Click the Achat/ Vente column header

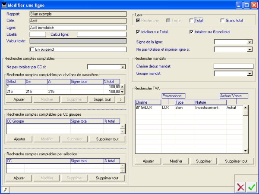click(234, 96)
